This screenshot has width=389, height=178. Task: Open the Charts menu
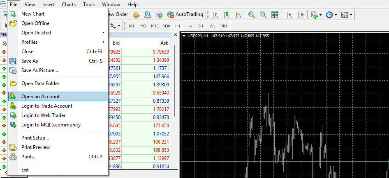click(68, 5)
